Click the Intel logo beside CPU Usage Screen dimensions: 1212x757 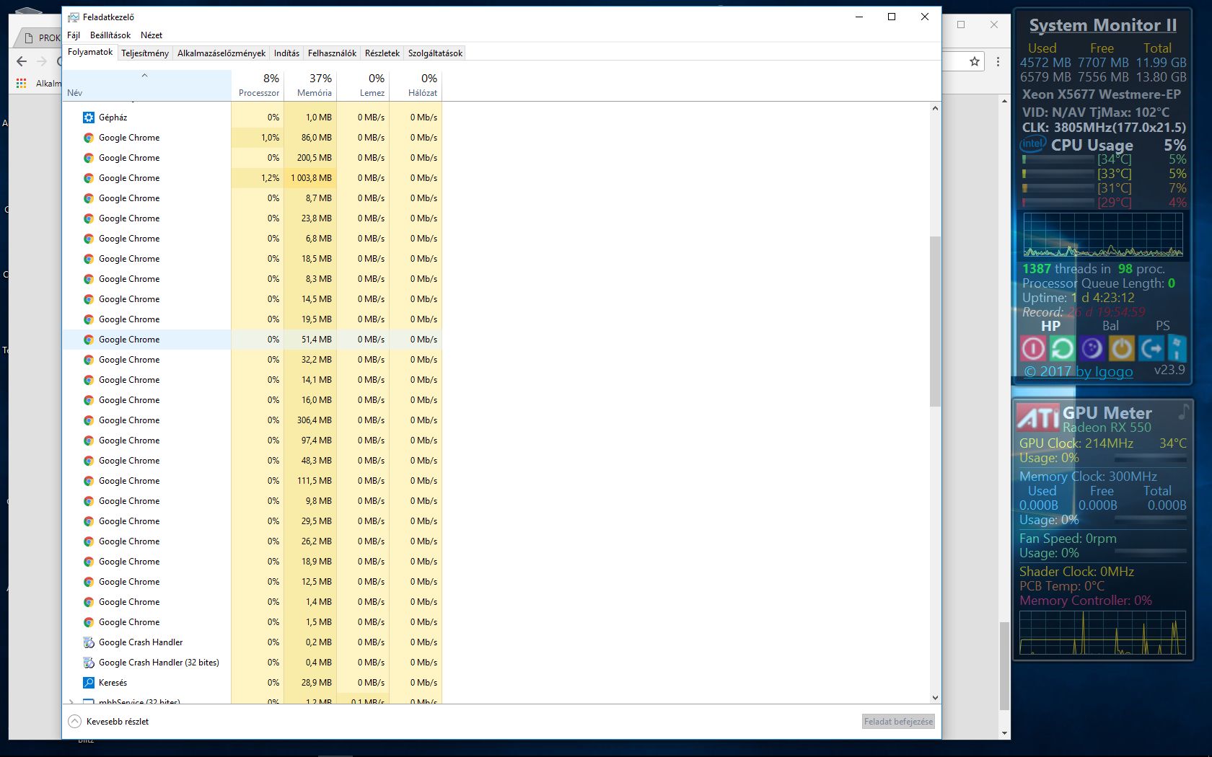(1033, 144)
